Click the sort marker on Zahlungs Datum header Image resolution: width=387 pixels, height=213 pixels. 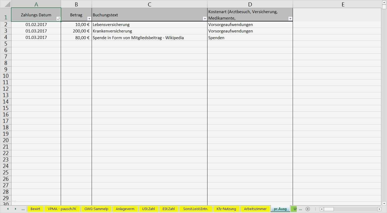point(58,19)
